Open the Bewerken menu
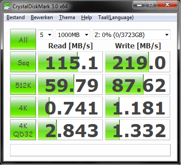The height and width of the screenshot is (165, 181). (42, 17)
